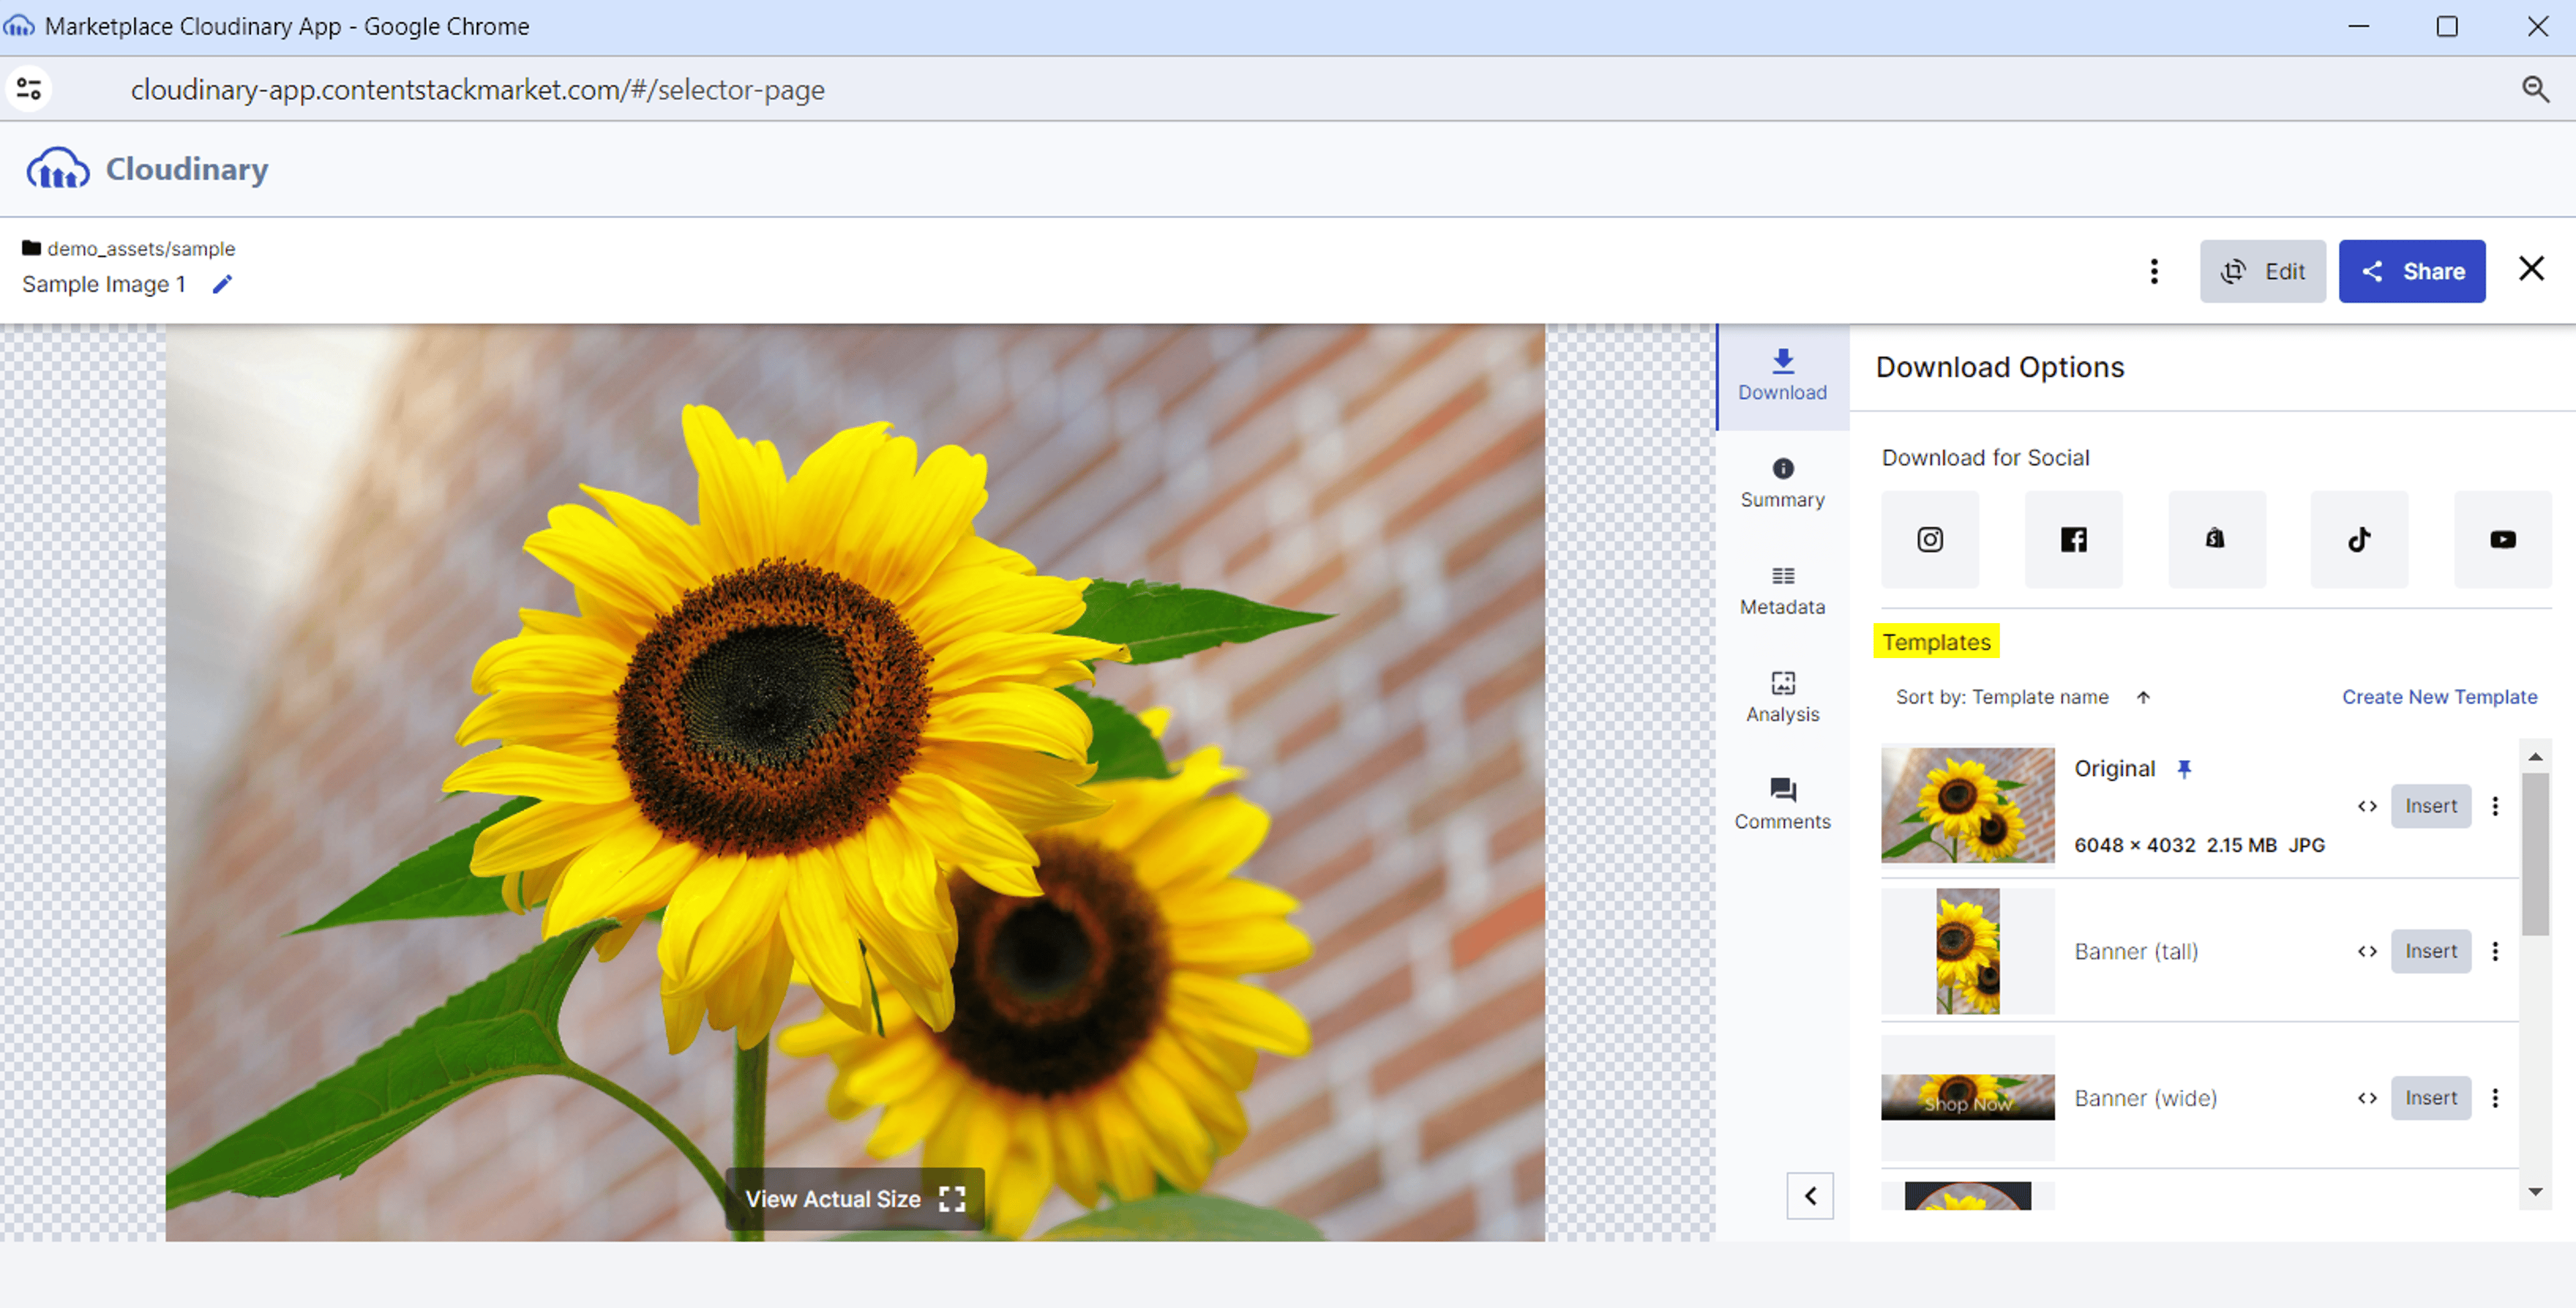Open Facebook social download option
The width and height of the screenshot is (2576, 1308).
tap(2073, 539)
